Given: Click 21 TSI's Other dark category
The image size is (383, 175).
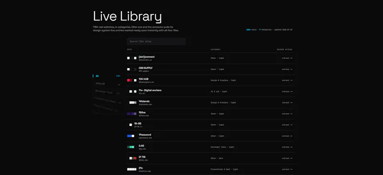Looking at the screenshot, I should 217,158.
